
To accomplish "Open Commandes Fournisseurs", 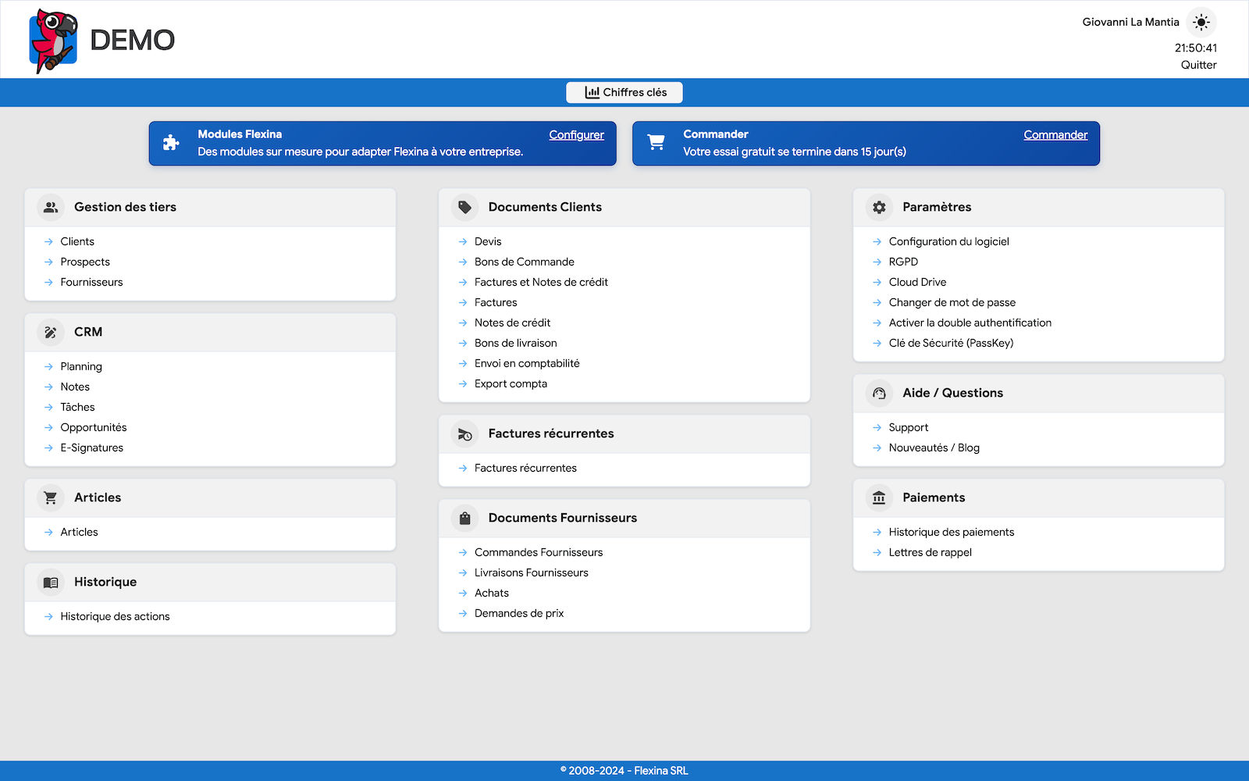I will coord(539,552).
